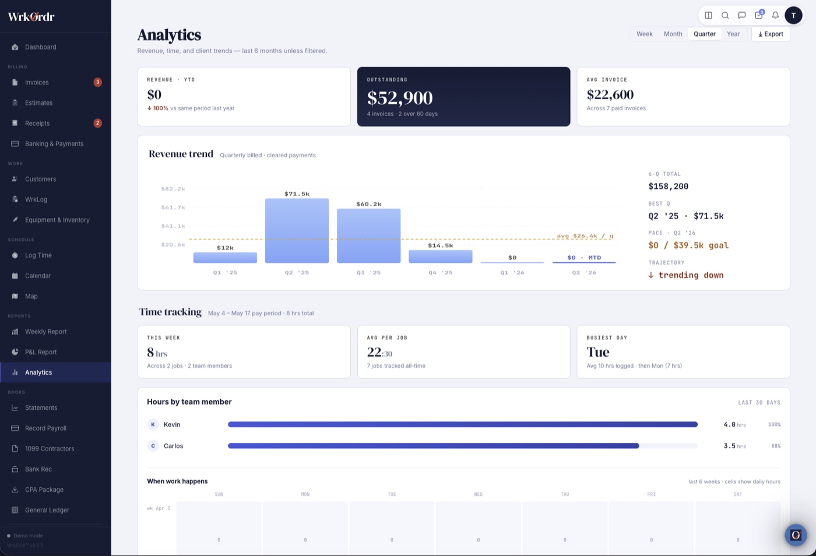816x556 pixels.
Task: Click the 'LAST 30 DAYS' label
Action: [759, 403]
